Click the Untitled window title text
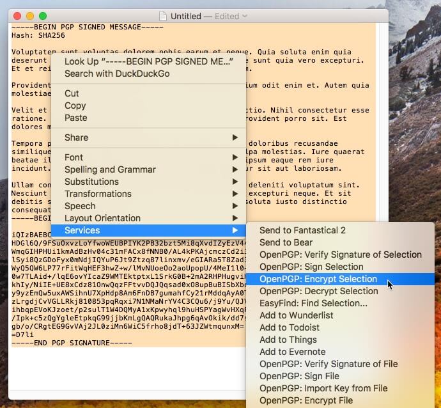 point(186,17)
